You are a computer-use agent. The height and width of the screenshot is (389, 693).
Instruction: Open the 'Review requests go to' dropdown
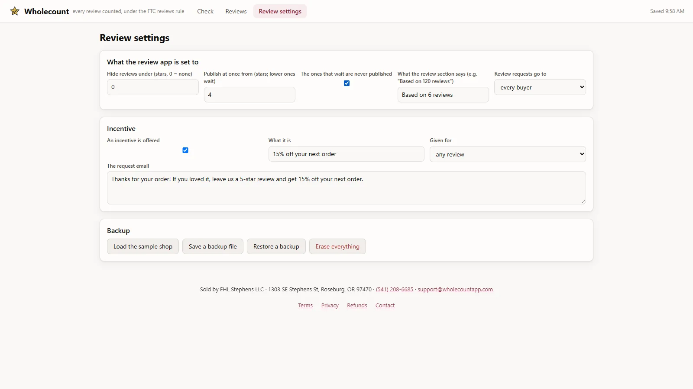540,87
